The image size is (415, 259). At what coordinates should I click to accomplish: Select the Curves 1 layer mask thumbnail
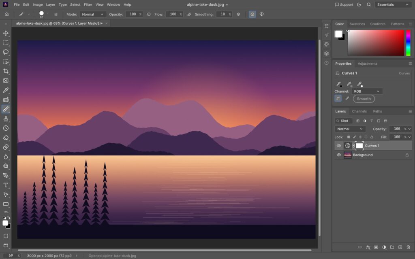coord(359,146)
